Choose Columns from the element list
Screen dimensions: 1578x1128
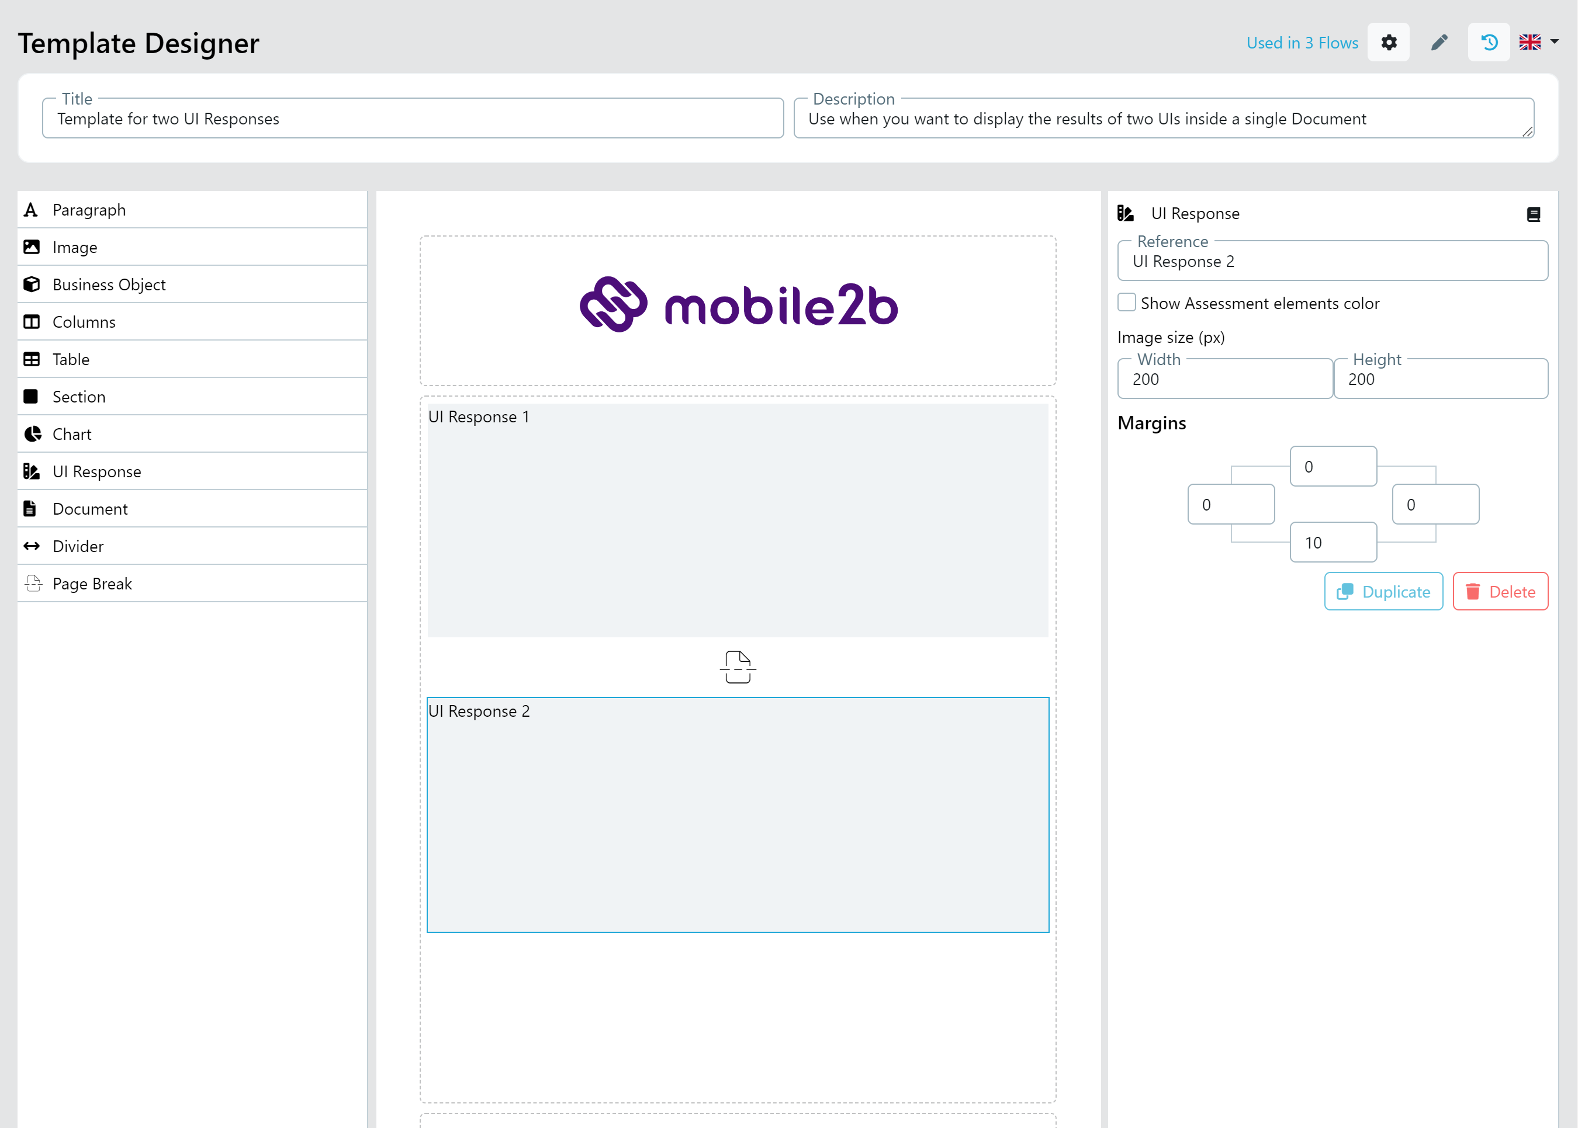coord(192,322)
